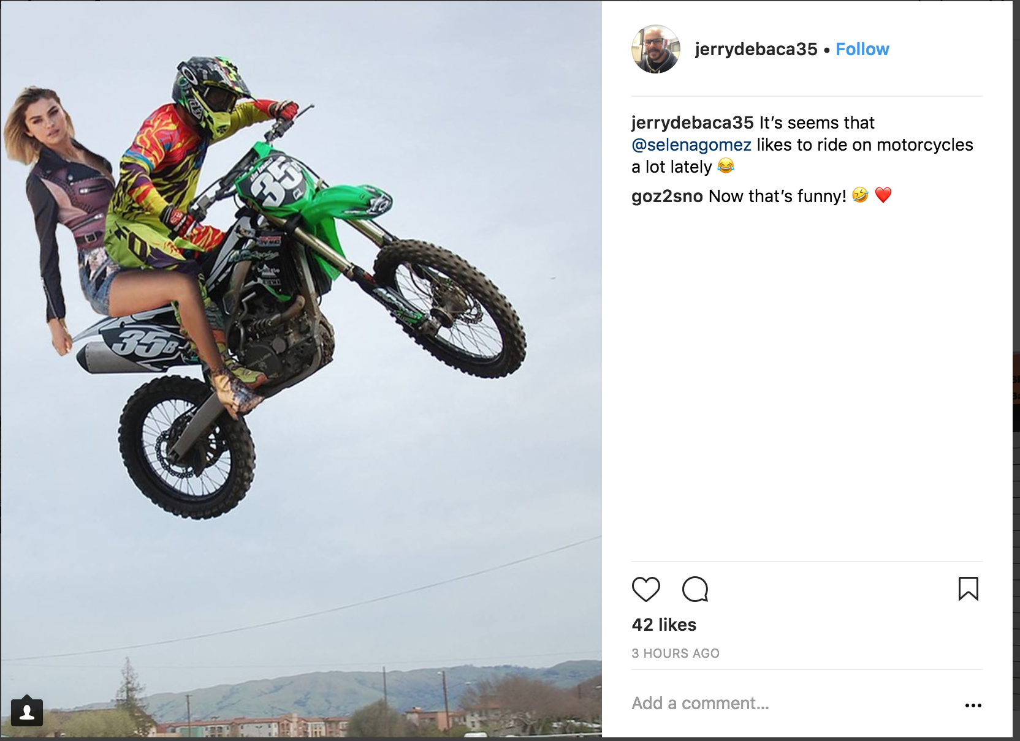Click the laughing emoji in the caption
1020x741 pixels.
pos(726,166)
